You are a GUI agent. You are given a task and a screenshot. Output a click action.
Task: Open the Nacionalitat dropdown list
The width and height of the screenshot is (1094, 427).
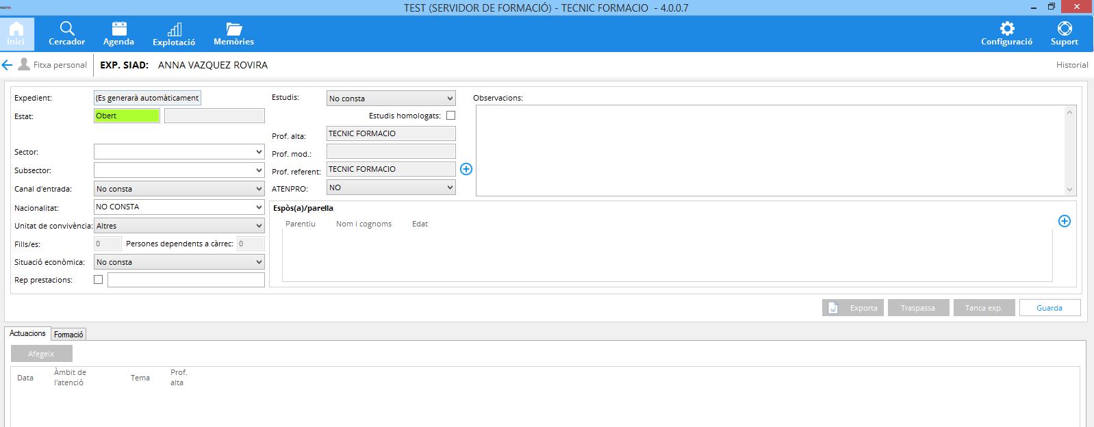[258, 207]
